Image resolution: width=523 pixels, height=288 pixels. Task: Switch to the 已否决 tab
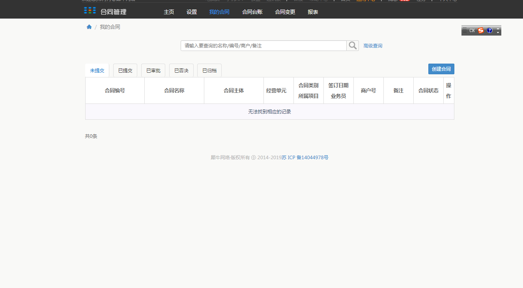(x=181, y=70)
